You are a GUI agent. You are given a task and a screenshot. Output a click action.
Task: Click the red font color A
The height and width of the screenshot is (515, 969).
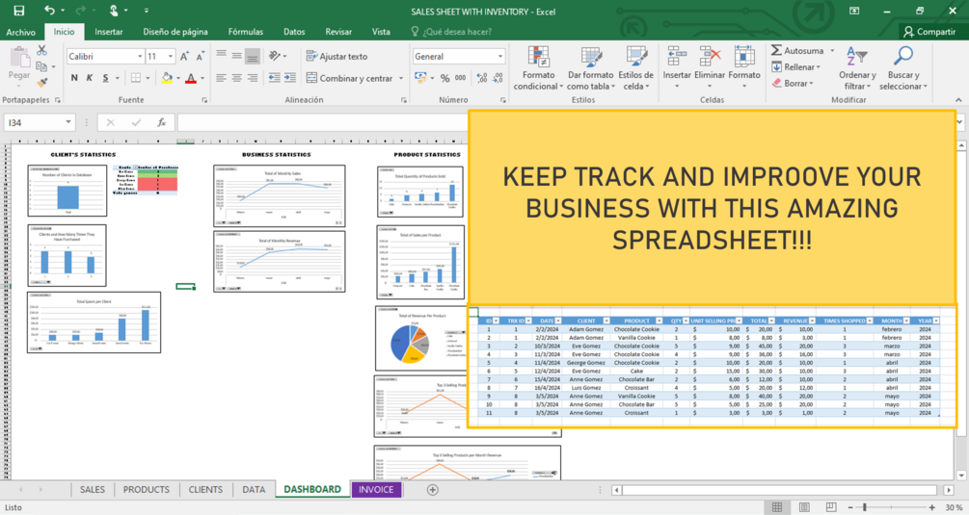tap(190, 78)
